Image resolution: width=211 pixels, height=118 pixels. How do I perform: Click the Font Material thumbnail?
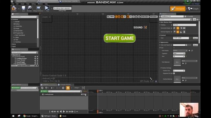[x=177, y=62]
